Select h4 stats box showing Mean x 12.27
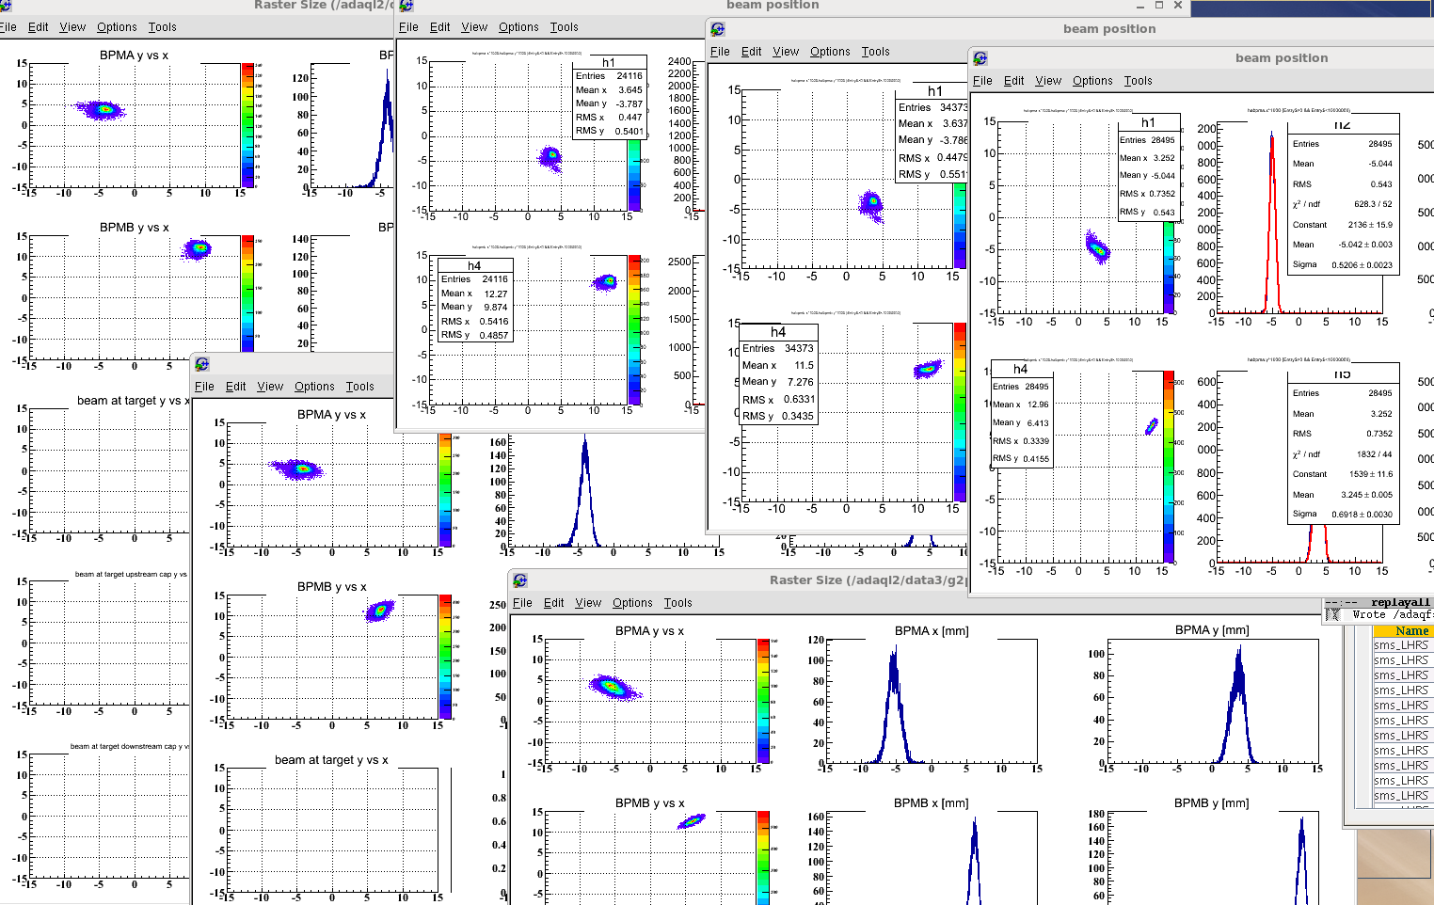 point(475,300)
